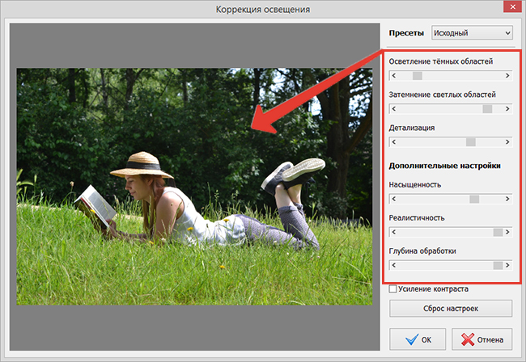Click right arrow of Затемнение светлых областей slider

point(507,109)
